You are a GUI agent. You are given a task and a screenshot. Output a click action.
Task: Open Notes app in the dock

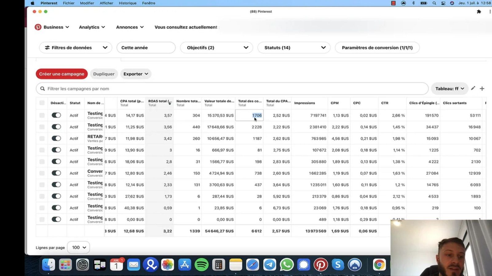(x=236, y=265)
